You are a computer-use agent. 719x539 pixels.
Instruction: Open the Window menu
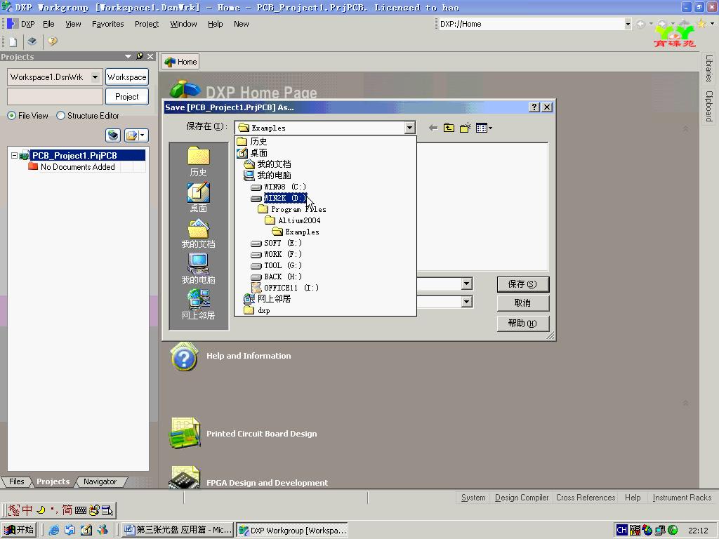[x=183, y=24]
